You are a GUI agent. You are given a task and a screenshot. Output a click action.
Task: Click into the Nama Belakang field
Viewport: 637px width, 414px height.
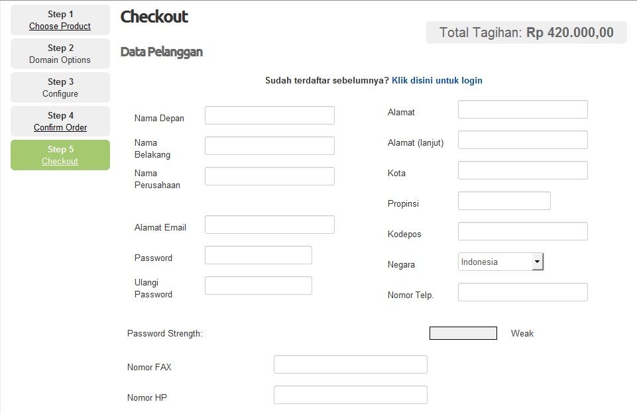(x=270, y=146)
